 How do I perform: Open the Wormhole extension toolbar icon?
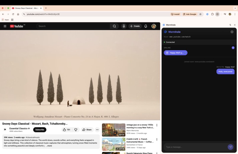tap(207, 14)
